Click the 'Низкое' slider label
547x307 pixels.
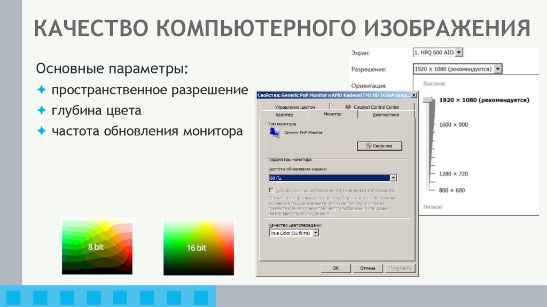pyautogui.click(x=432, y=207)
